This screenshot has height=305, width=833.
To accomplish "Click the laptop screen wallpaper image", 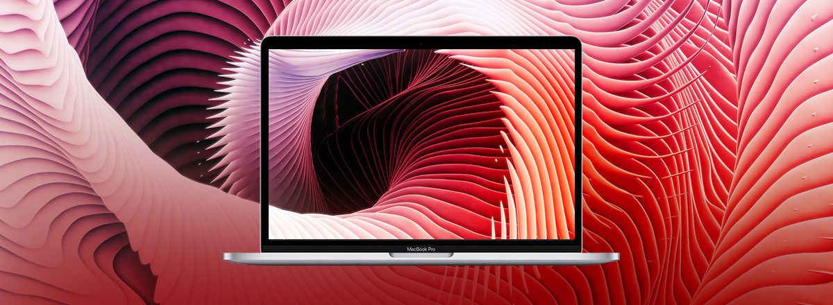I will [421, 144].
